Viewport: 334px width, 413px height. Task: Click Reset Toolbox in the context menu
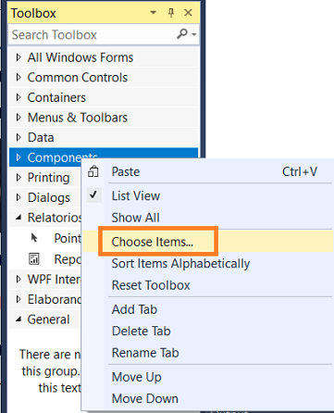(151, 285)
